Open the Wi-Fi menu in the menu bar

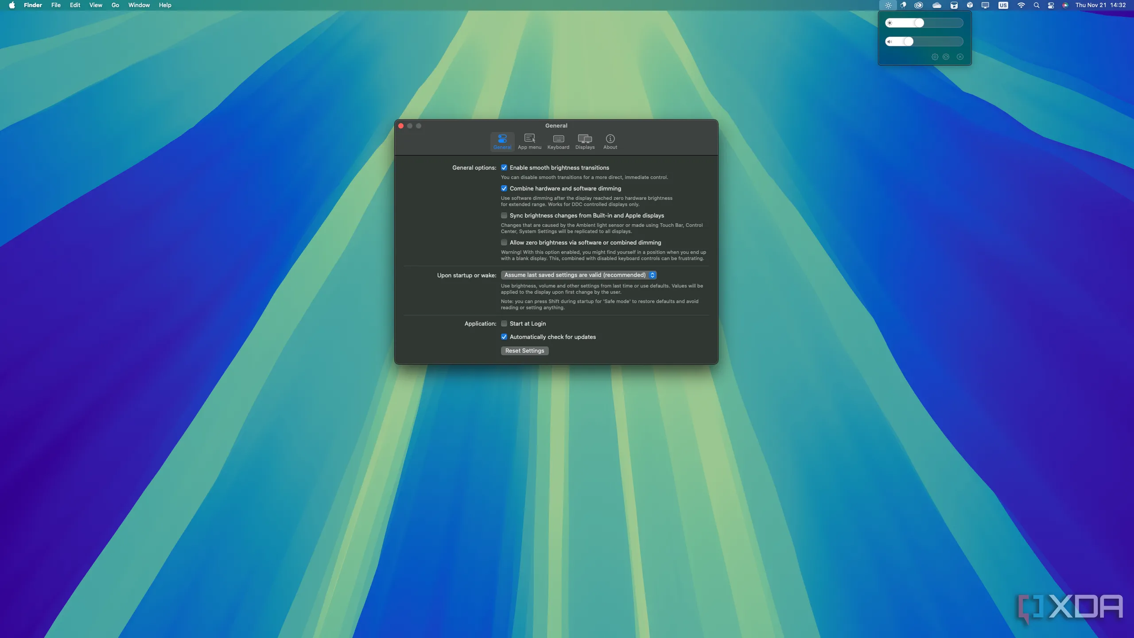[1021, 5]
